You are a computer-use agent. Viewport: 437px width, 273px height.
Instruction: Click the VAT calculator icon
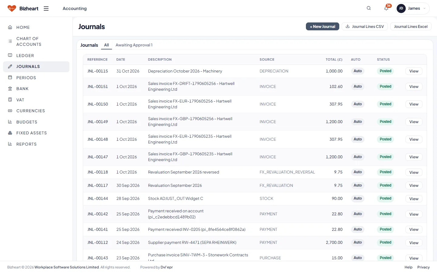coord(10,99)
